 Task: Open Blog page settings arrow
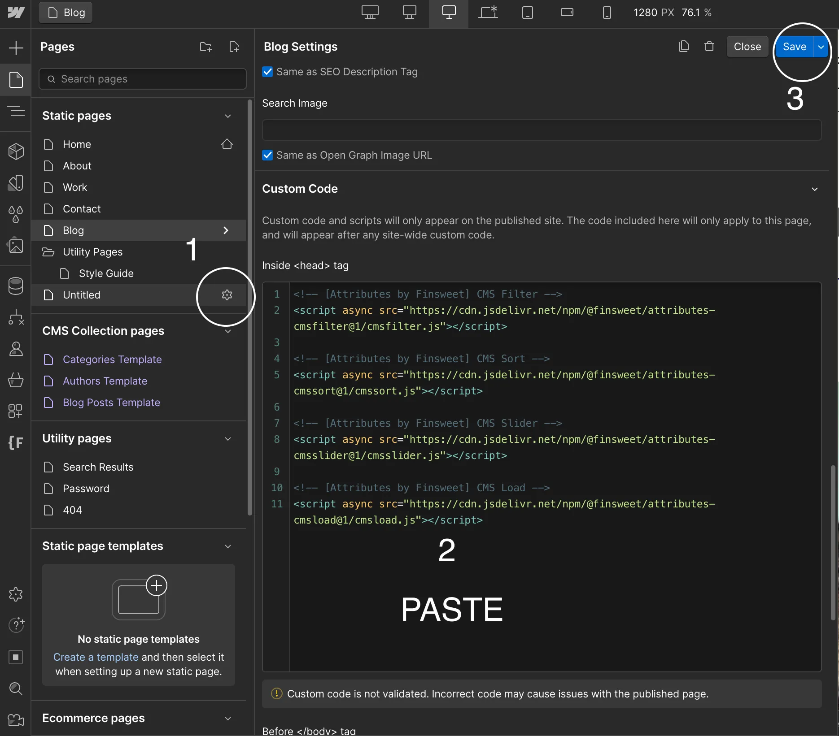(x=226, y=230)
